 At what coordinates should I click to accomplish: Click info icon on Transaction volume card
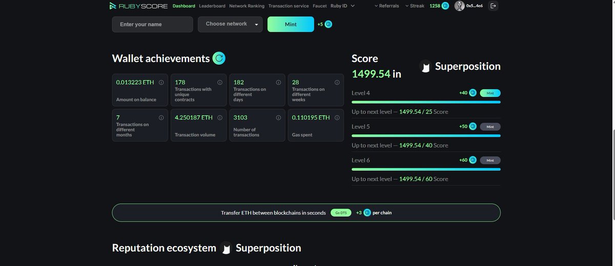(x=220, y=118)
